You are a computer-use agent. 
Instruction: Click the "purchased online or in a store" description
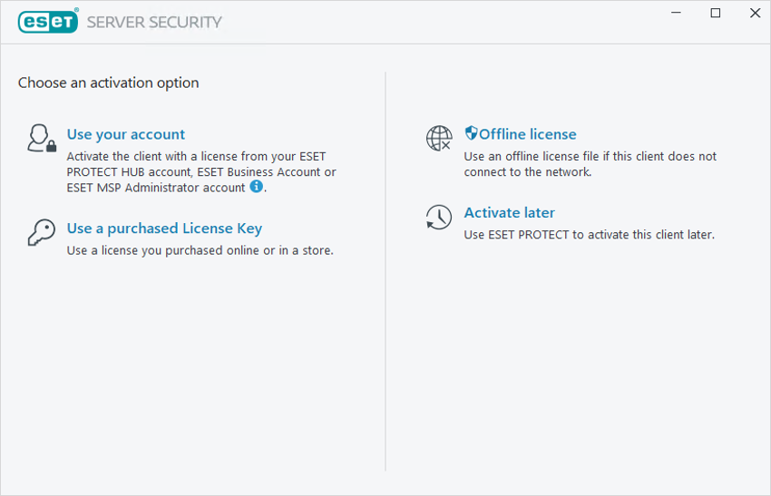click(x=200, y=250)
